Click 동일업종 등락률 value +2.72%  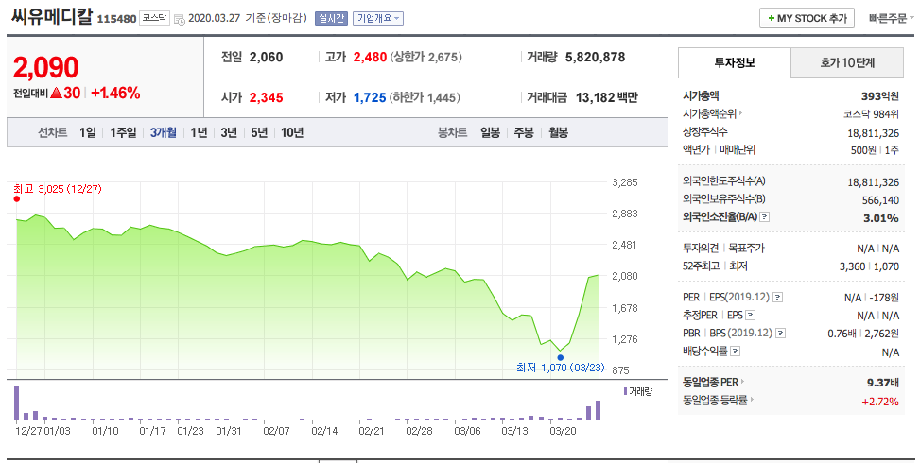[880, 402]
